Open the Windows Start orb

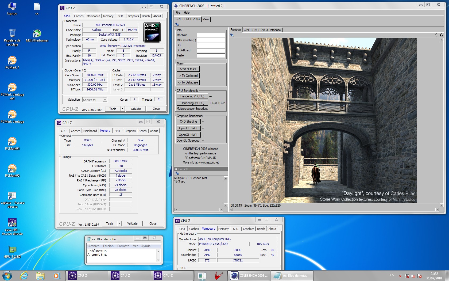pyautogui.click(x=7, y=275)
